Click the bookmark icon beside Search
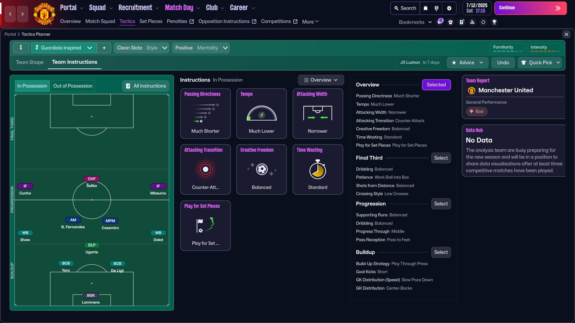575x323 pixels. (426, 8)
